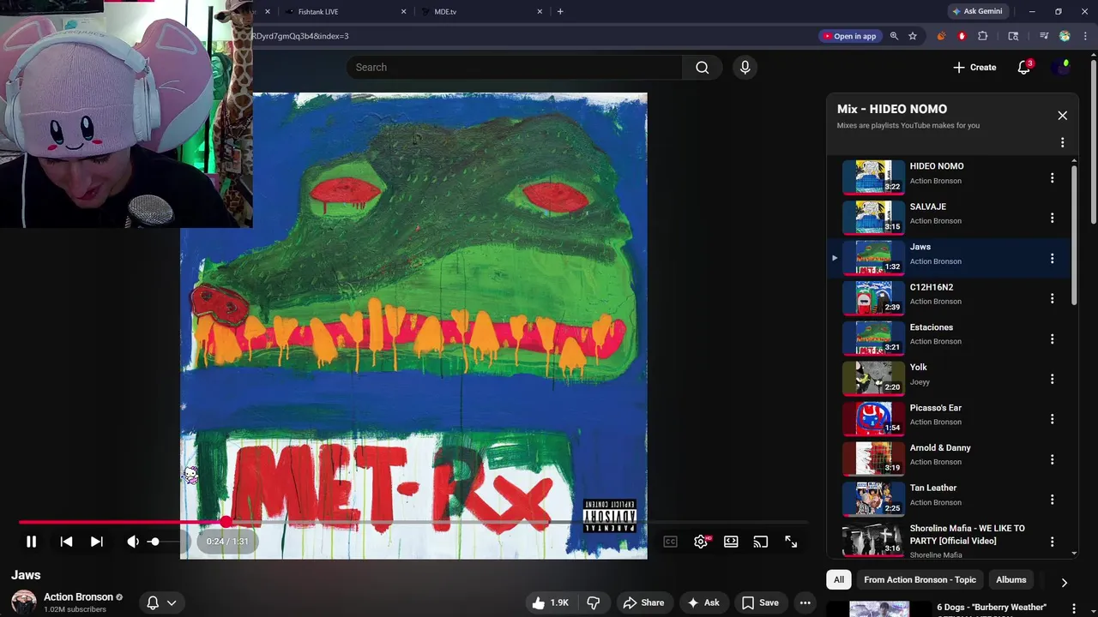Screen dimensions: 1098x617
Task: Click Open in app button
Action: tap(849, 36)
